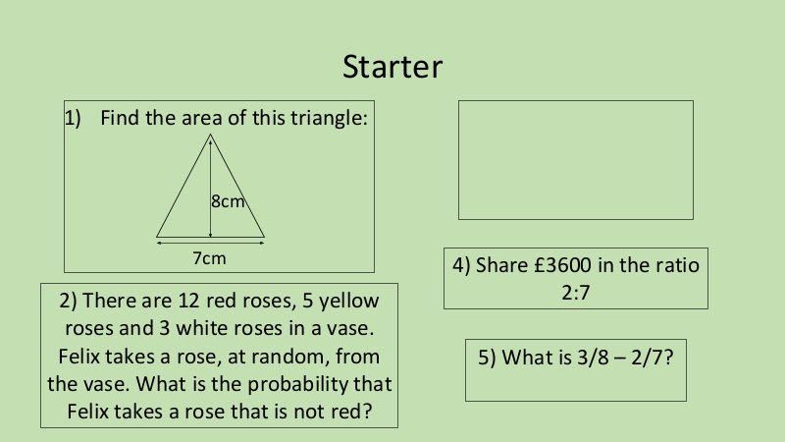Screen dimensions: 785x442
Task: Click the "not red?" text ending question 2
Action: tap(337, 410)
